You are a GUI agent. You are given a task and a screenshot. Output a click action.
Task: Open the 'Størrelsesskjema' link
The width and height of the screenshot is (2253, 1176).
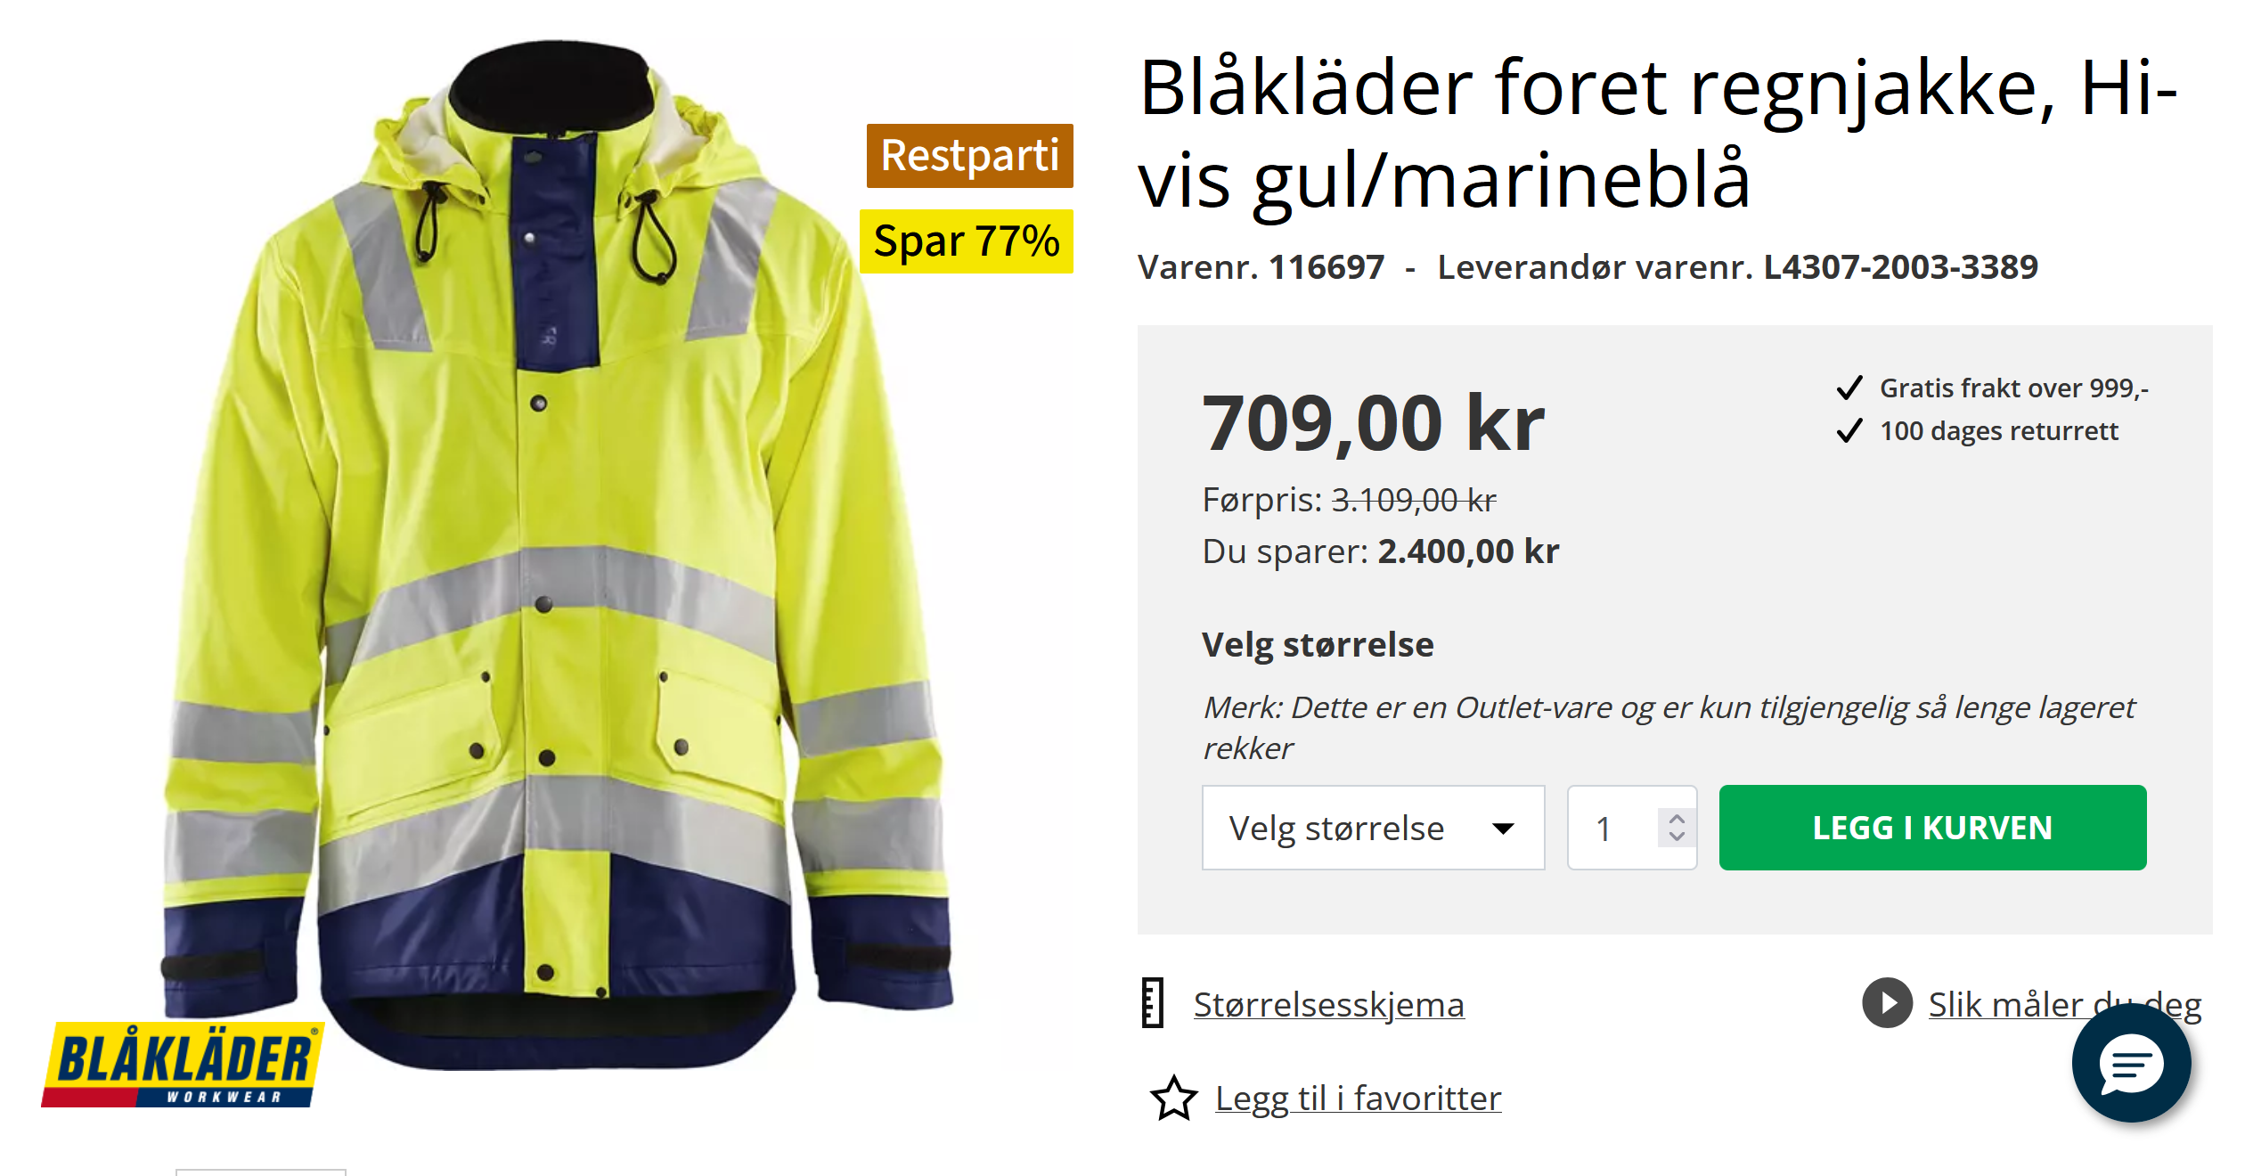point(1328,1005)
